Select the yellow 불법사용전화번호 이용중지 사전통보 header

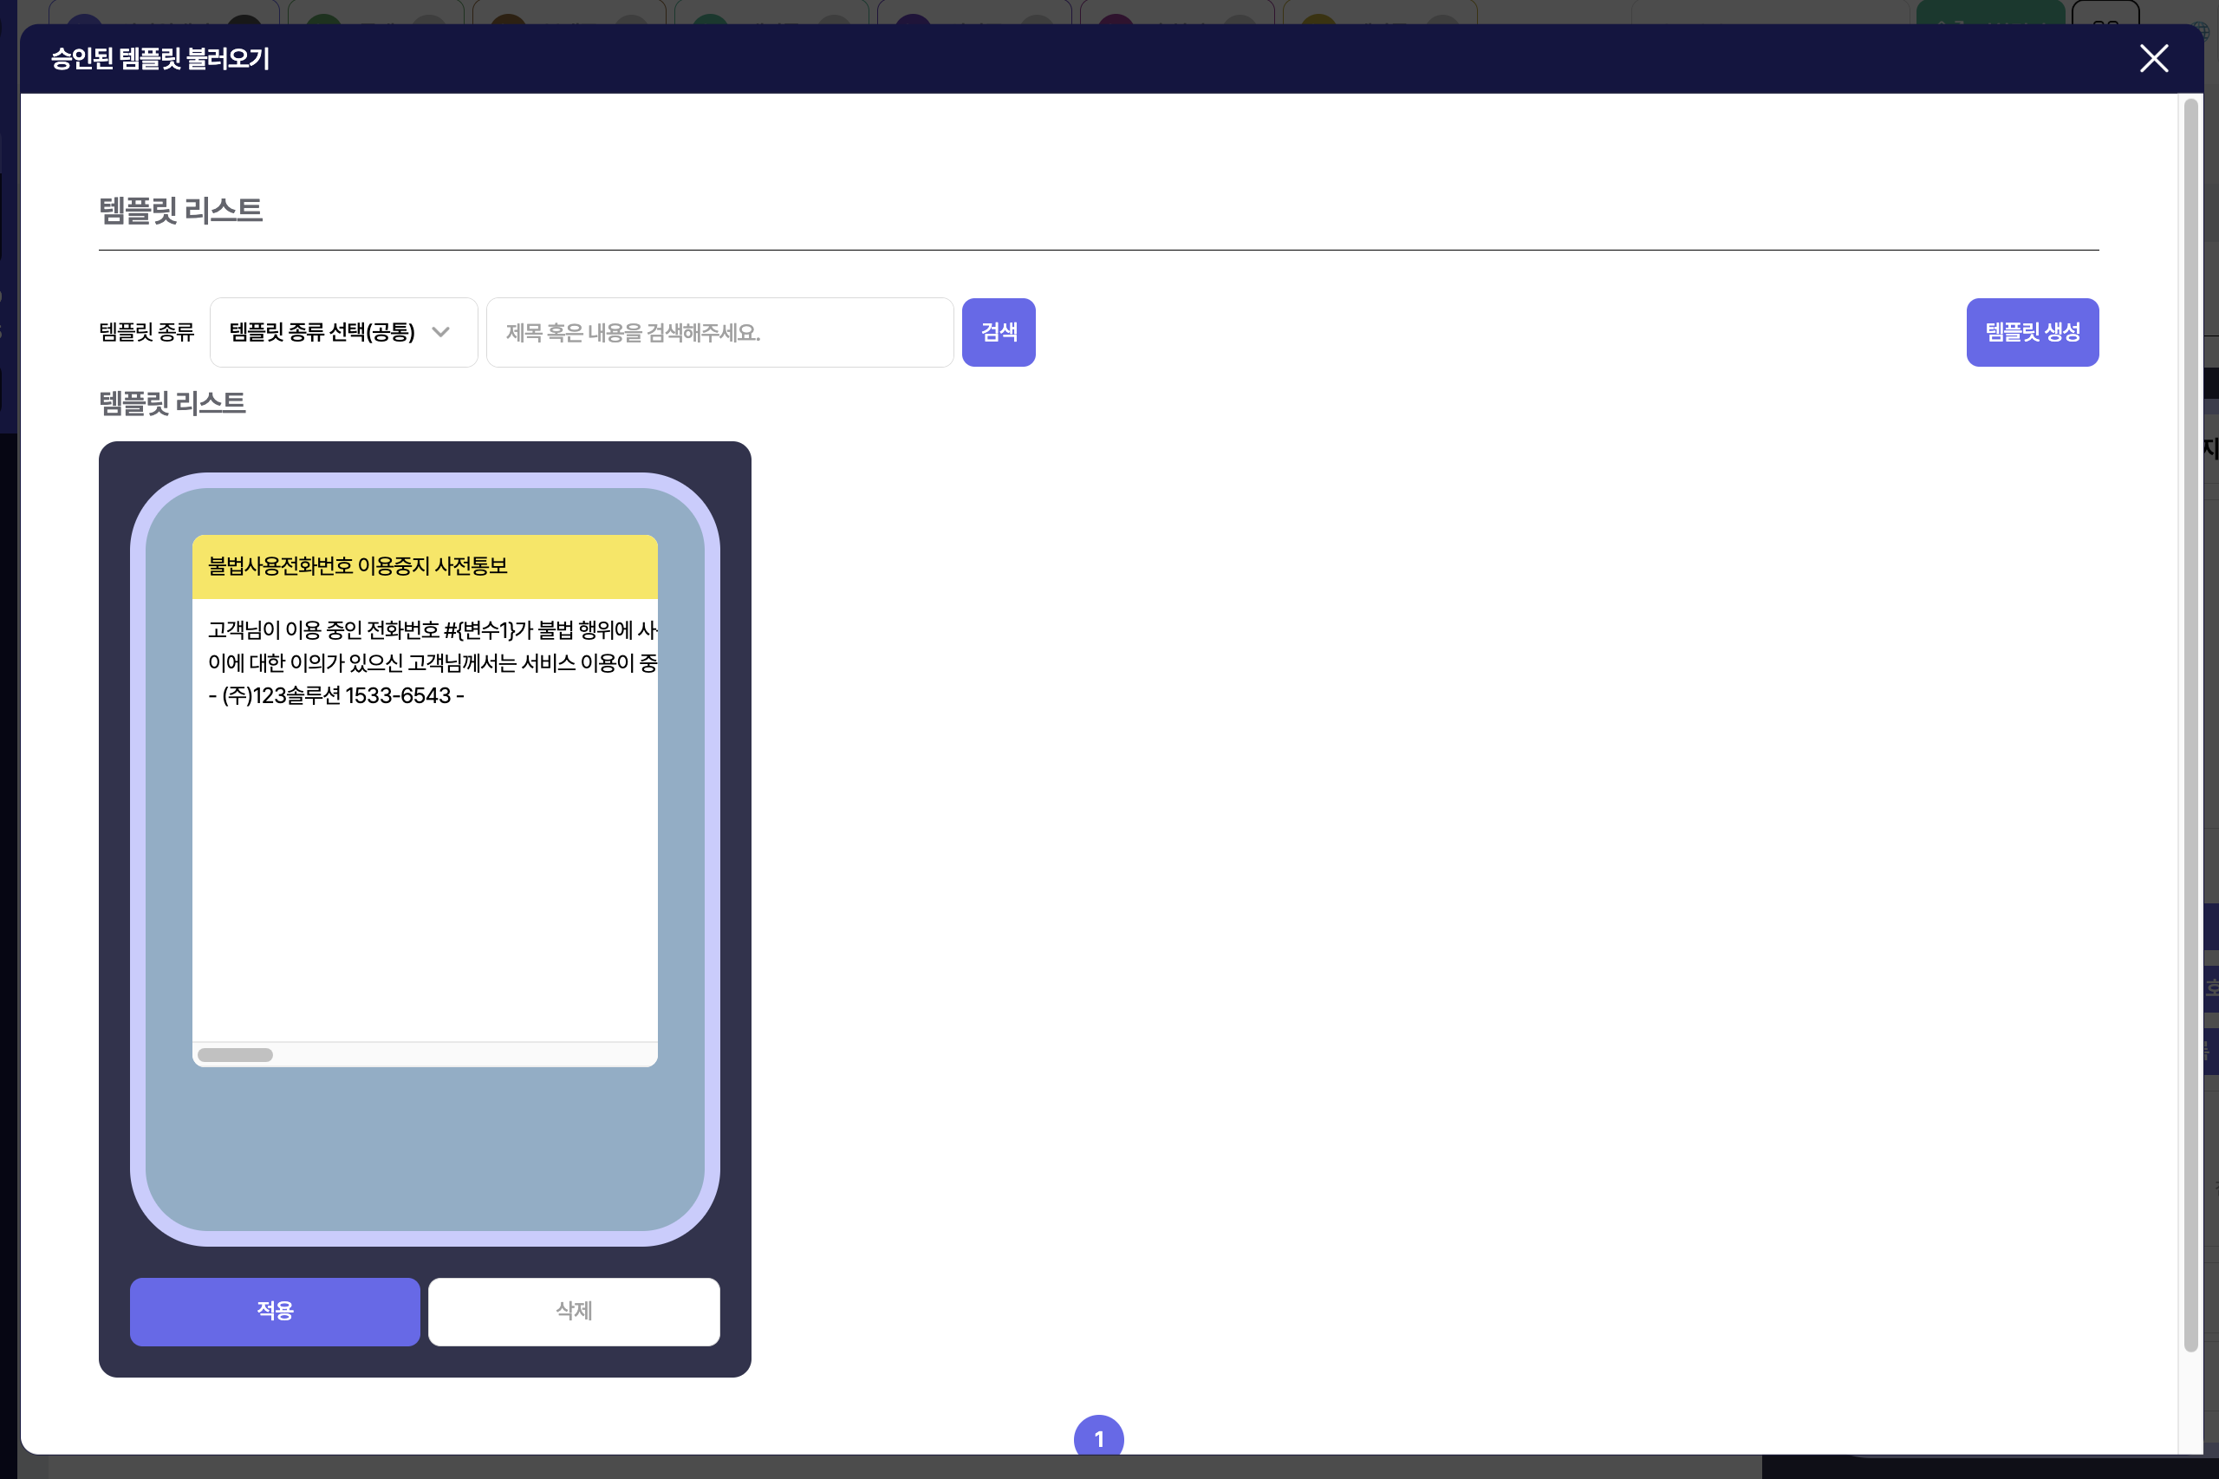pyautogui.click(x=425, y=566)
